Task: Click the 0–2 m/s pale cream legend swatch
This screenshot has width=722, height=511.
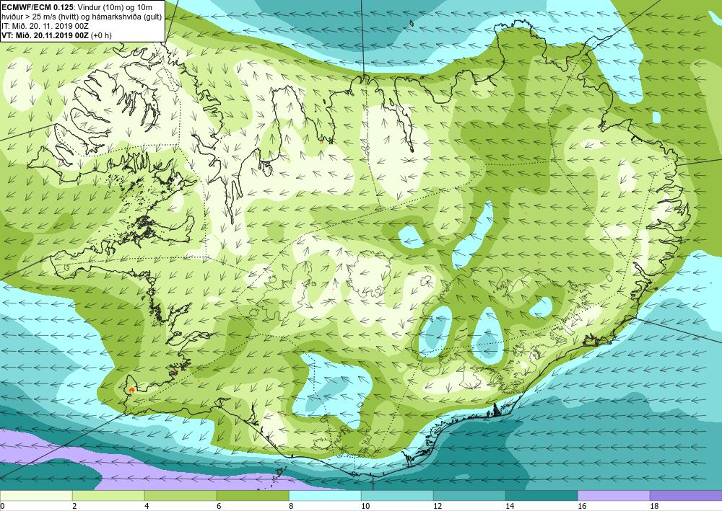Action: tap(36, 495)
